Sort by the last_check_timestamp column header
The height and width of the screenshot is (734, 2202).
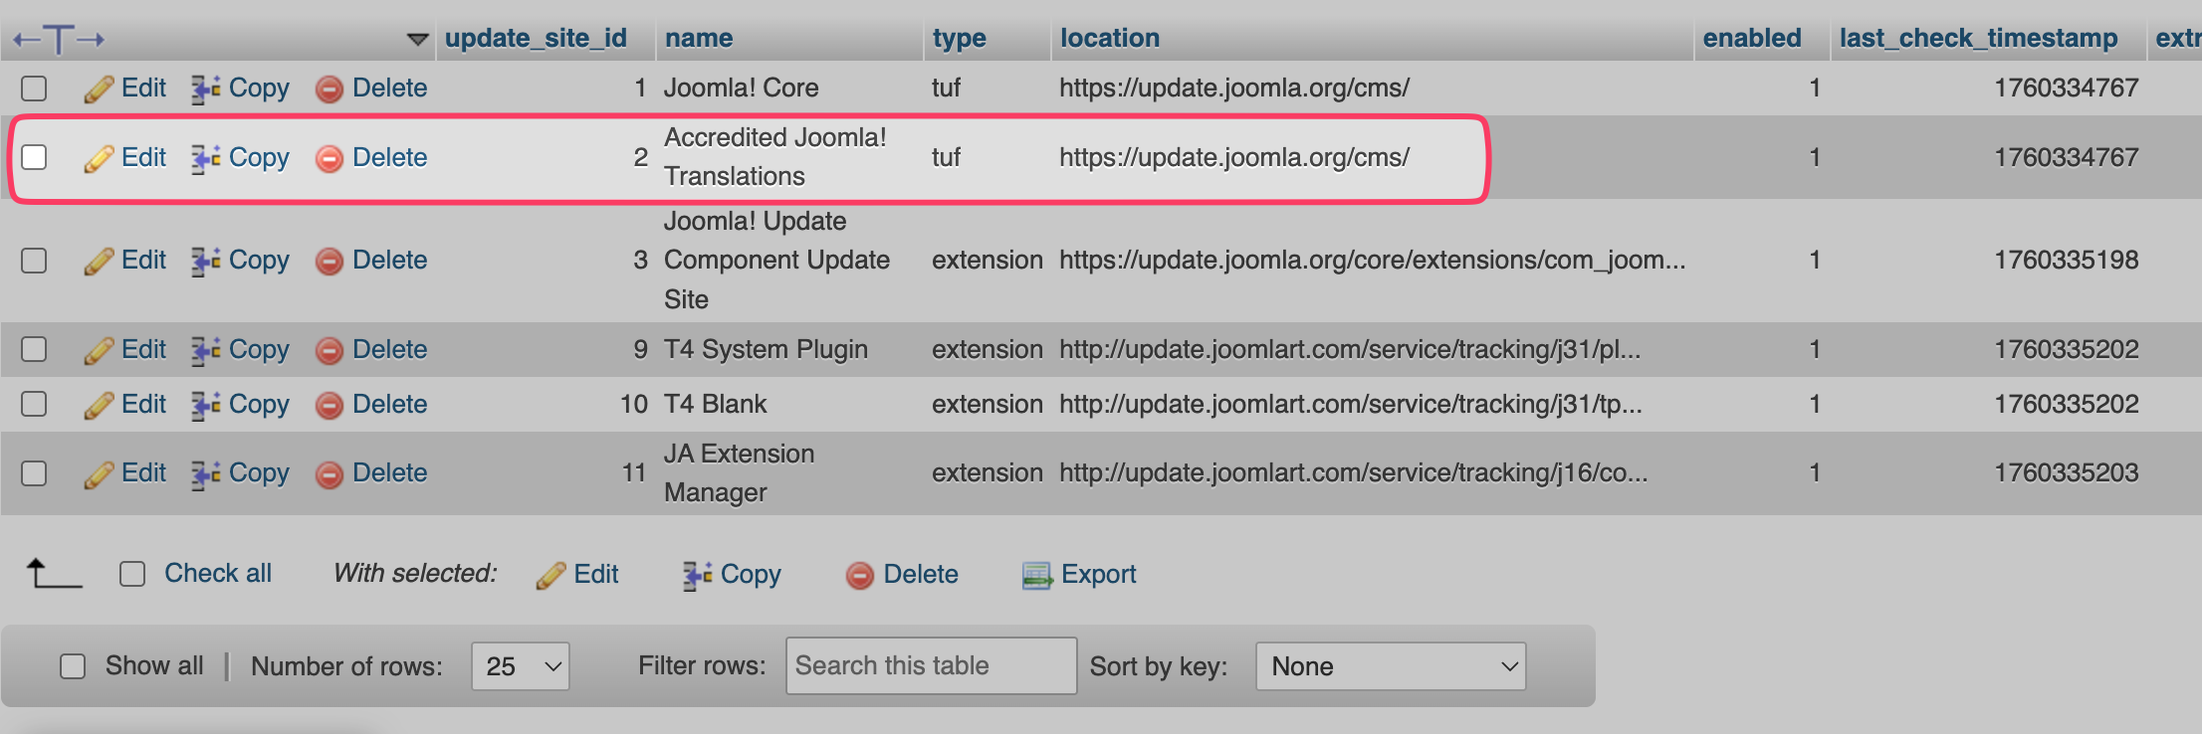pyautogui.click(x=1978, y=38)
